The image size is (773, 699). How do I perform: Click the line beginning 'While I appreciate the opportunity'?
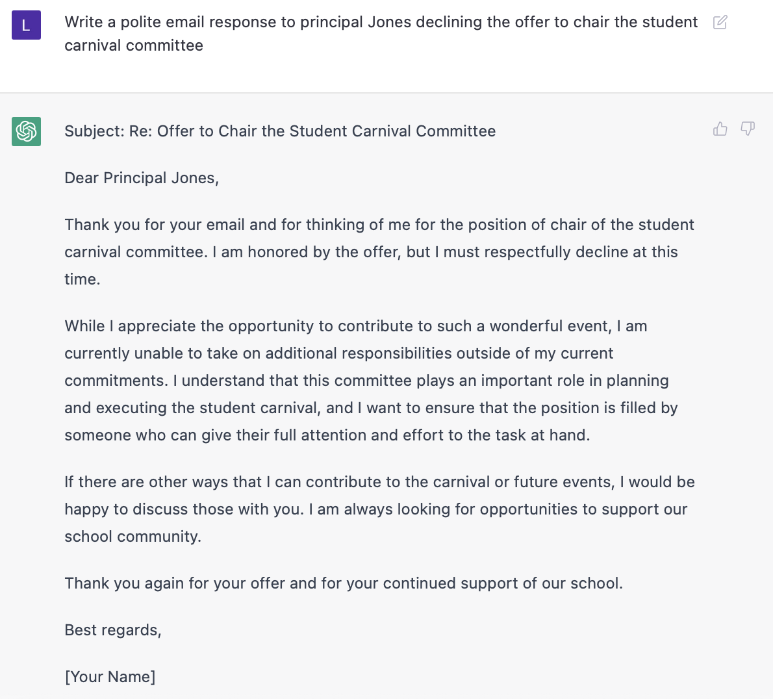(355, 326)
